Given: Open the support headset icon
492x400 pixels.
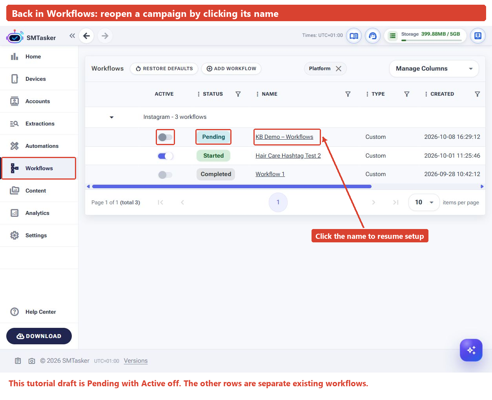Looking at the screenshot, I should tap(373, 36).
